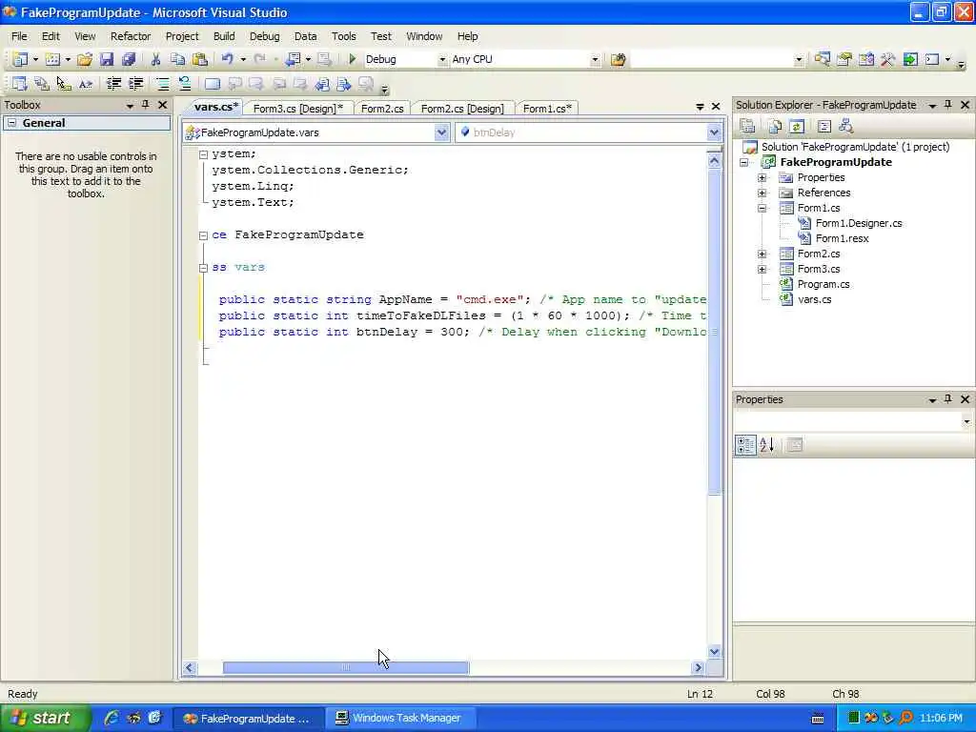The width and height of the screenshot is (976, 732).
Task: Click the Copy icon in the toolbar
Action: click(x=177, y=59)
